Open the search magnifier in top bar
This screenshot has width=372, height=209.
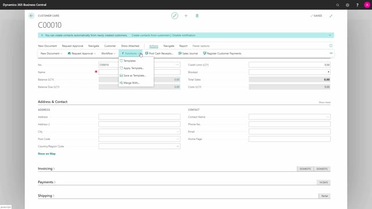[337, 5]
